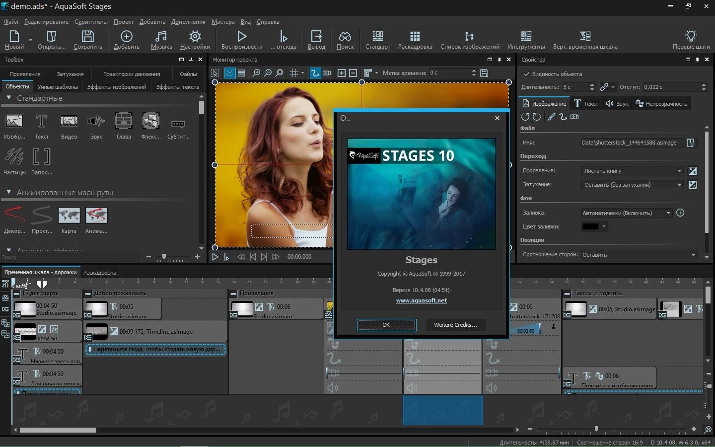Open Настройки gear in toolbar
The height and width of the screenshot is (447, 715).
(195, 39)
